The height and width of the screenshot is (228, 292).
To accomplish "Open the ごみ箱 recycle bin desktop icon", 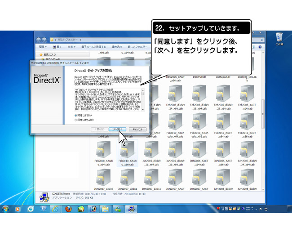I will tap(279, 39).
